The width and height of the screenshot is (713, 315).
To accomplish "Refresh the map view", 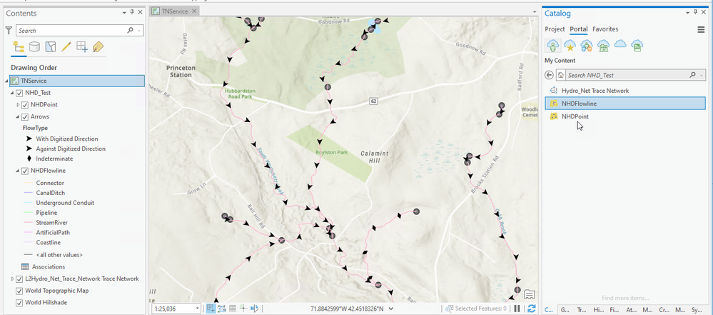I will [x=531, y=309].
